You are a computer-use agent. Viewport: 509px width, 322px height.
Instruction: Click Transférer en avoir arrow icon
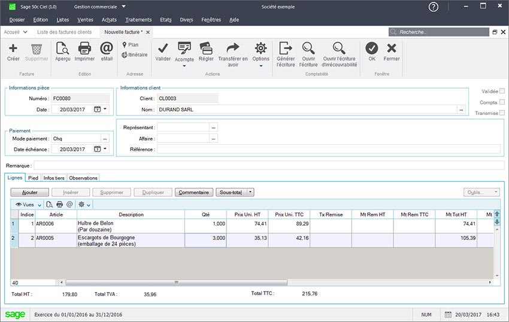click(x=232, y=48)
